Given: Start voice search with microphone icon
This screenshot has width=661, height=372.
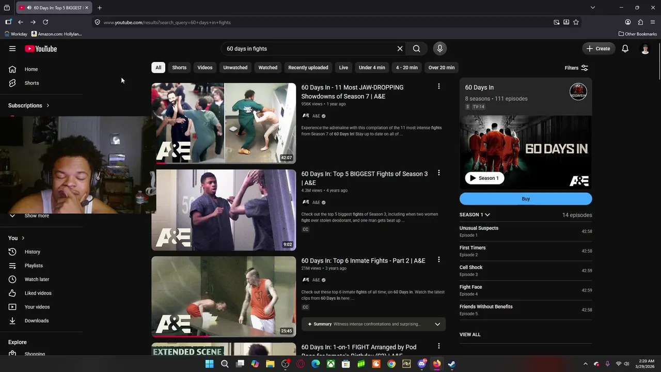Looking at the screenshot, I should coord(440,49).
